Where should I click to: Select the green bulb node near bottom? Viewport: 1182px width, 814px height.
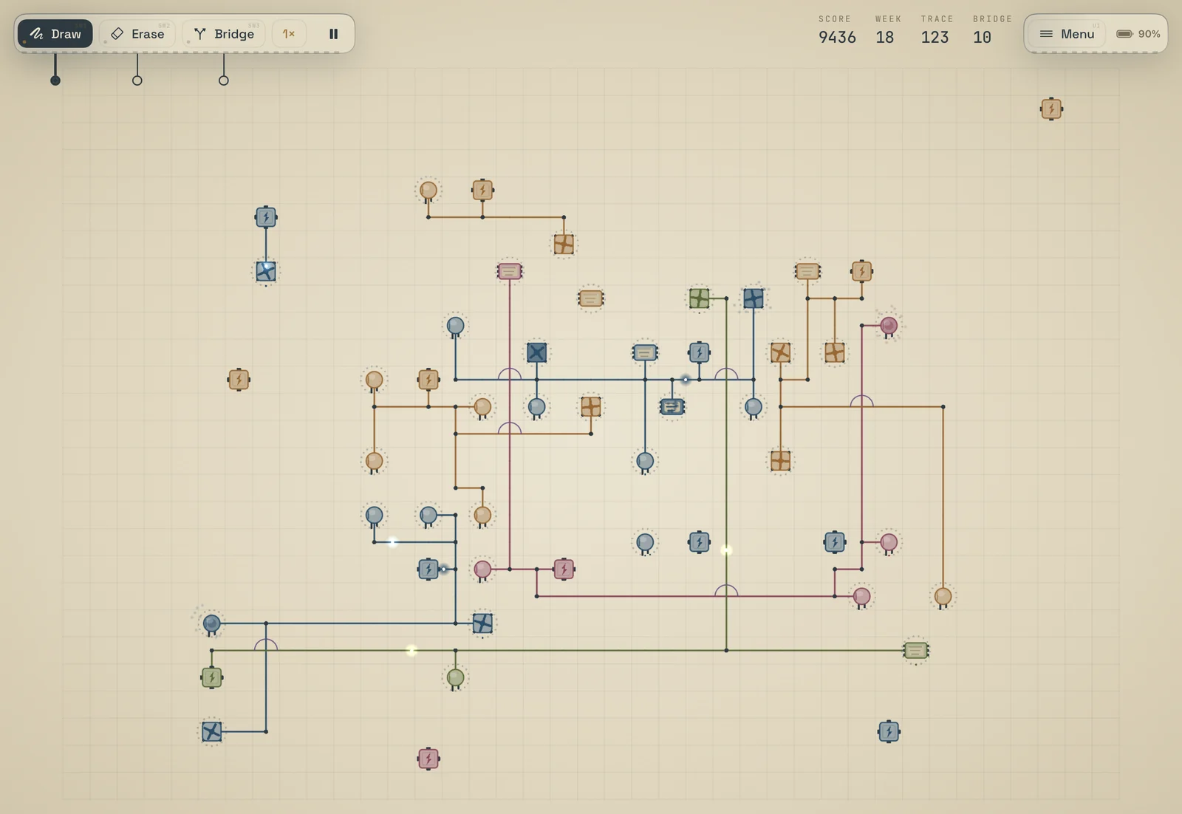click(x=456, y=677)
